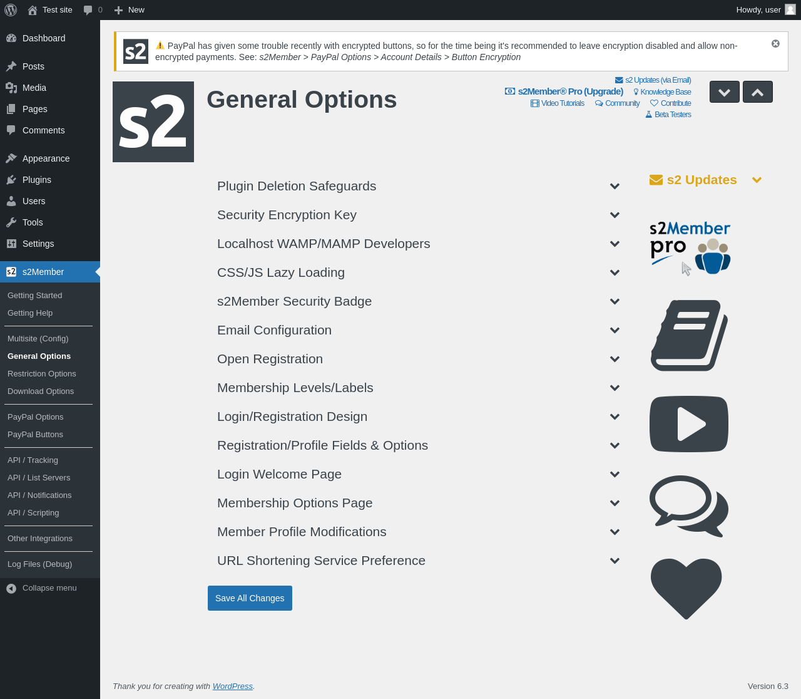The height and width of the screenshot is (699, 801).
Task: Open s2 Updates (via Email) link
Action: point(653,80)
